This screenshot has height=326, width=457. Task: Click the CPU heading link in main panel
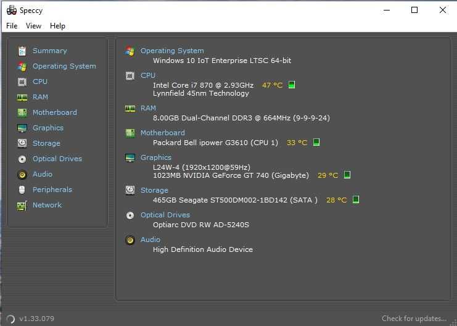[148, 75]
